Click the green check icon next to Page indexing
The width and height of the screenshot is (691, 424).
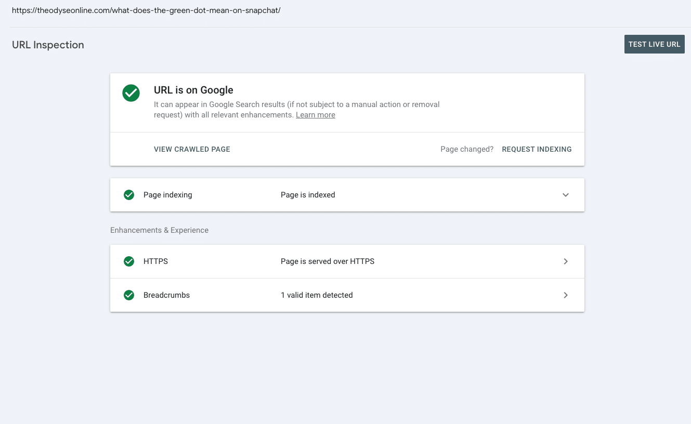[129, 195]
